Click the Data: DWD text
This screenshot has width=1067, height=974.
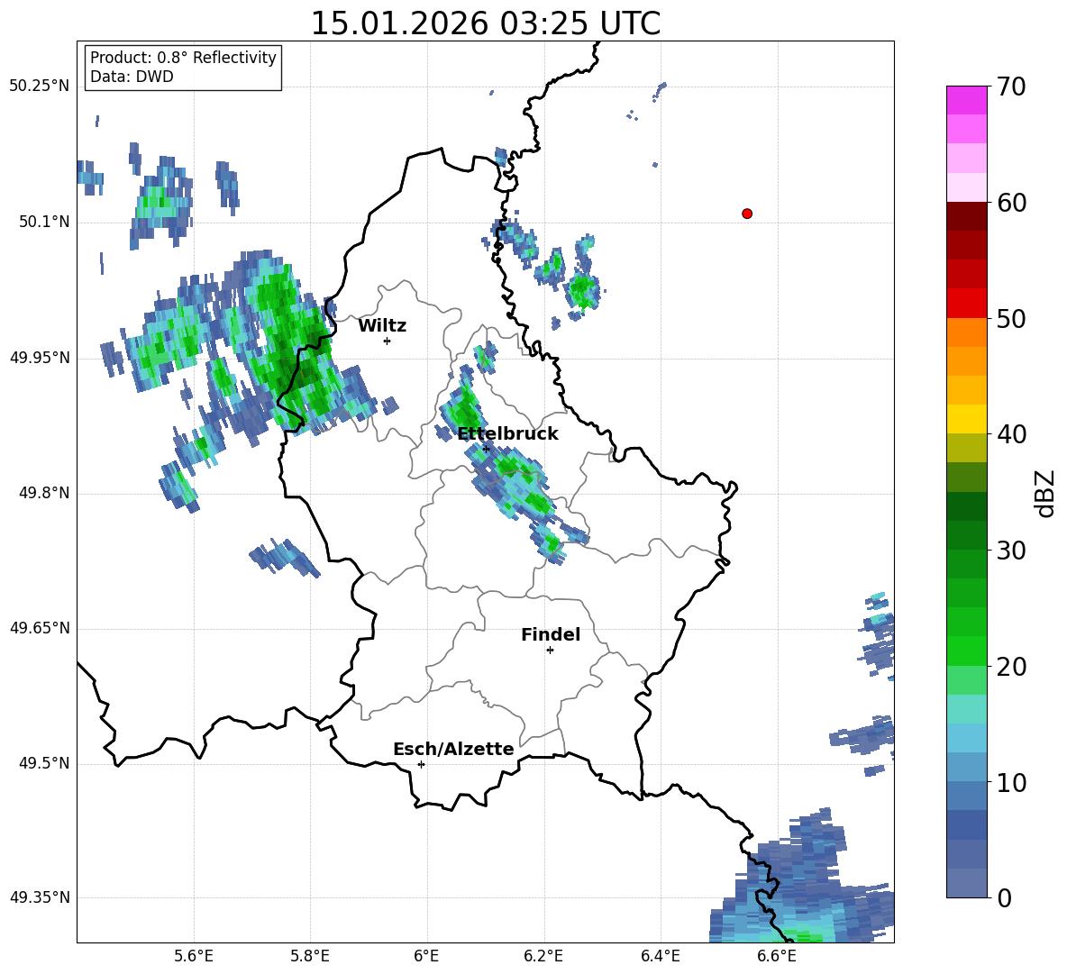(132, 77)
